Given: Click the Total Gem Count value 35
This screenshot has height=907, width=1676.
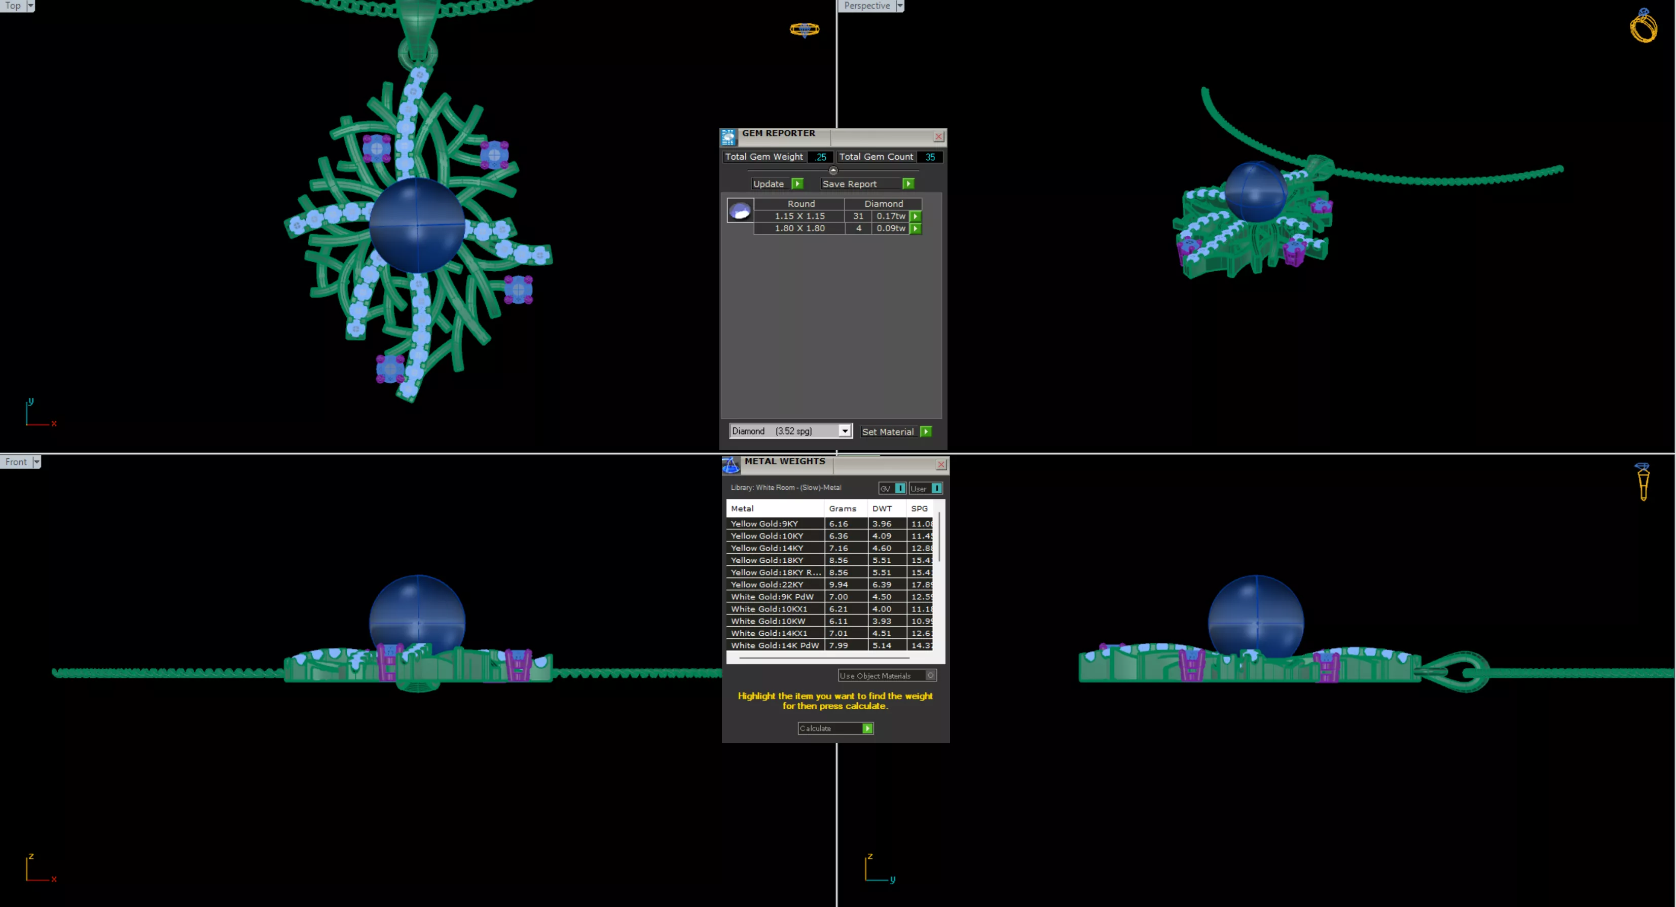Looking at the screenshot, I should pyautogui.click(x=930, y=157).
